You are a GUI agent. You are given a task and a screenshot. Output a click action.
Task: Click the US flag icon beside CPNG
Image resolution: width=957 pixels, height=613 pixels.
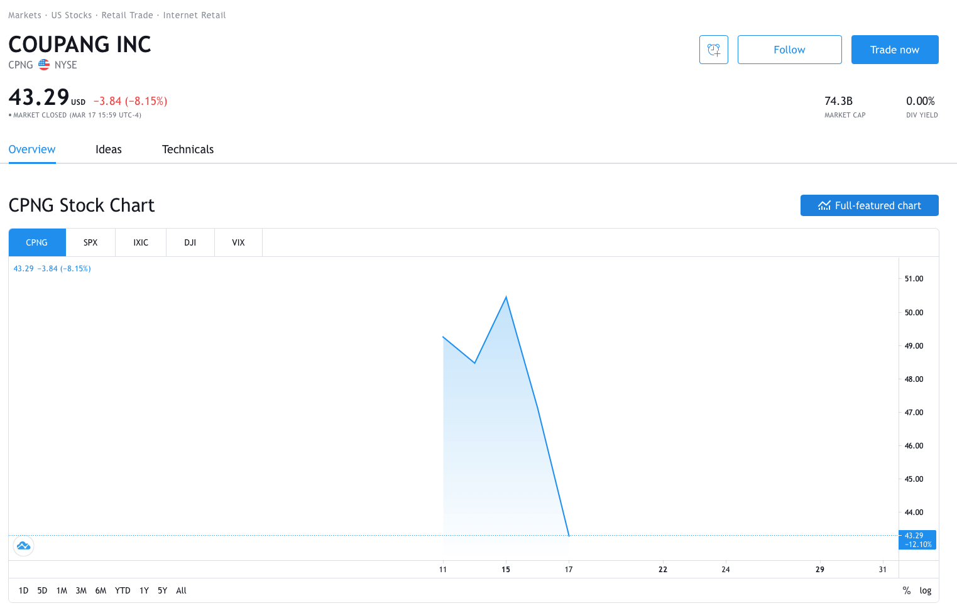44,65
